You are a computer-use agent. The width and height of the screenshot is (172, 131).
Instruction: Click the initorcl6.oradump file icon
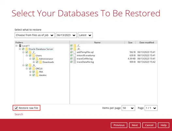75,55
